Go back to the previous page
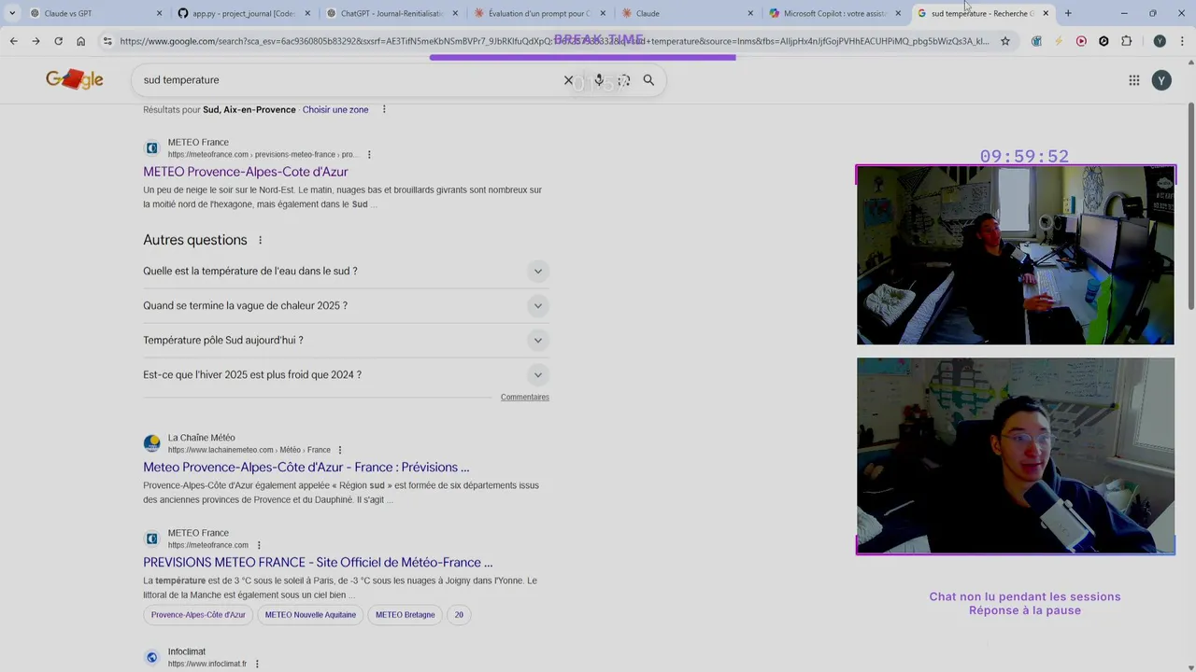 (13, 41)
